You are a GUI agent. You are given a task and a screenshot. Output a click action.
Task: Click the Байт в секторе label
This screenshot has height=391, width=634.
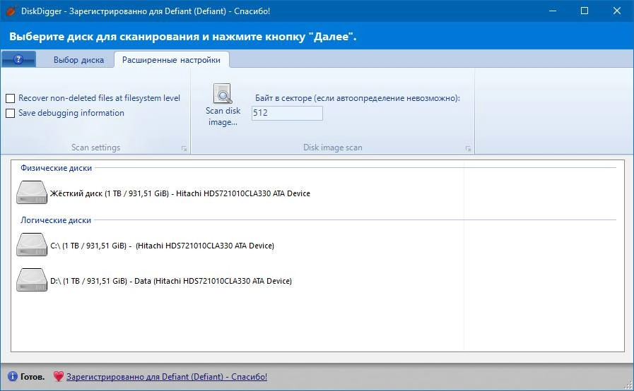[358, 98]
